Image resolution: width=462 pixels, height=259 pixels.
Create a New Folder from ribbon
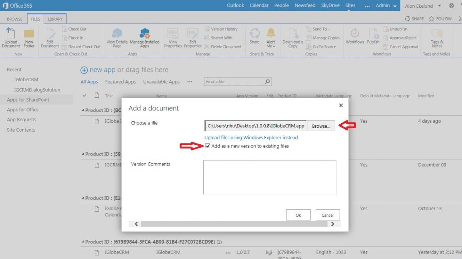[x=29, y=38]
